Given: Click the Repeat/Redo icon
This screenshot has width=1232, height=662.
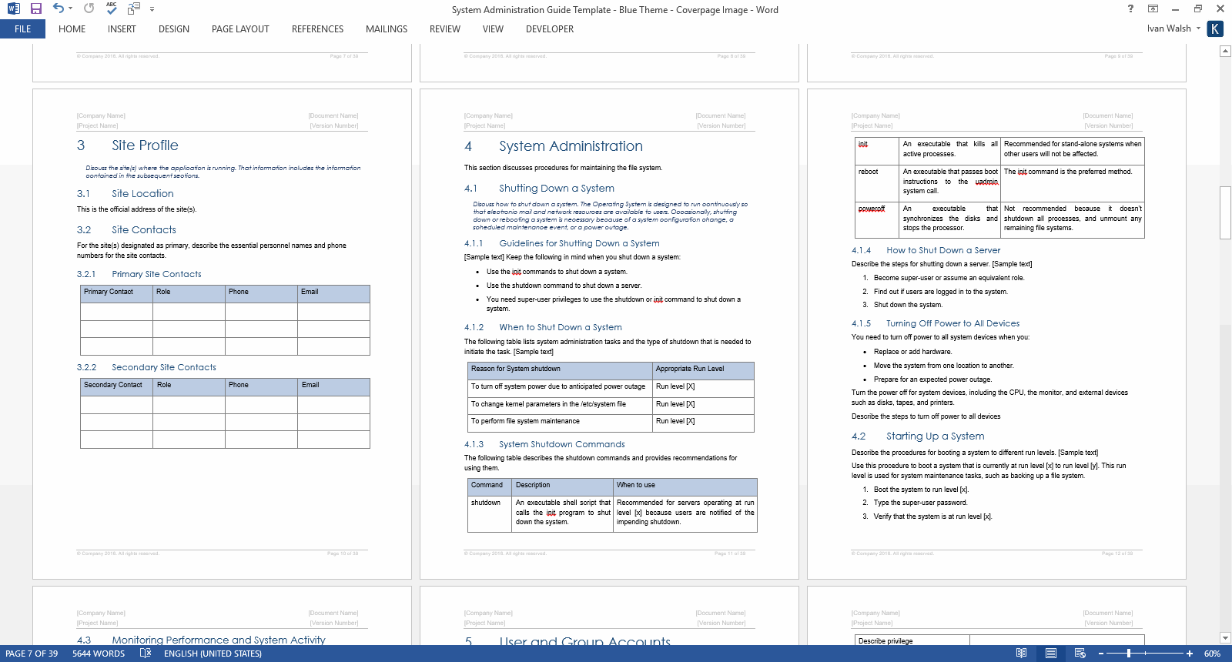Looking at the screenshot, I should [x=89, y=8].
